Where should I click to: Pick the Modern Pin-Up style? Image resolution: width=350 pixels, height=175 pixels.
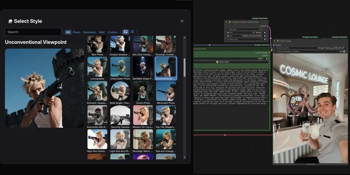pyautogui.click(x=143, y=115)
